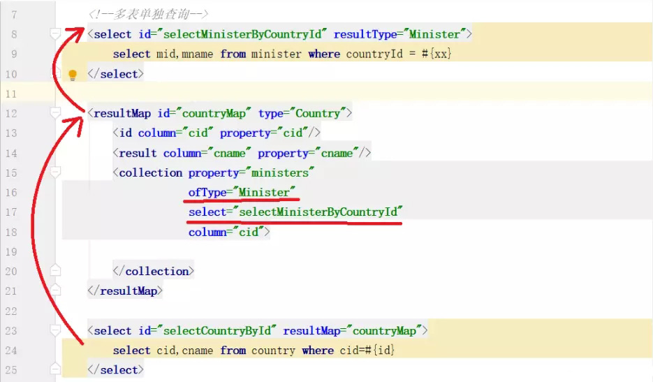Click the closing </collection> tag

[153, 271]
